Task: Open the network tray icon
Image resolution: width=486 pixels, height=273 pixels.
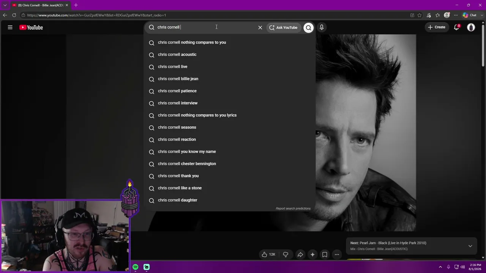Action: [456, 267]
